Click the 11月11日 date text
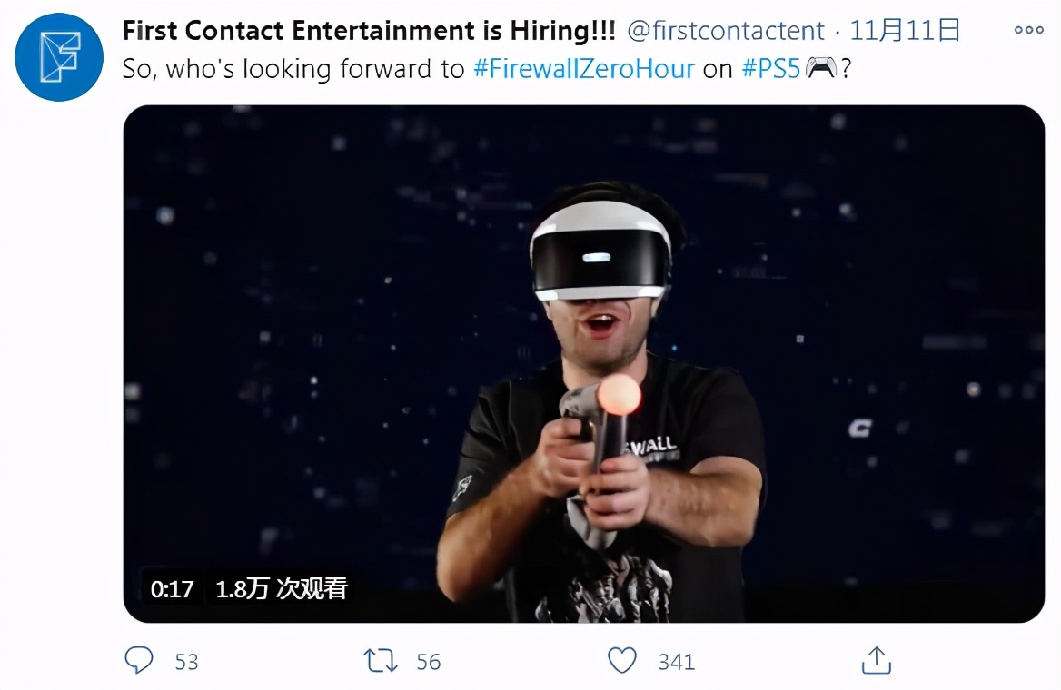 point(903,29)
